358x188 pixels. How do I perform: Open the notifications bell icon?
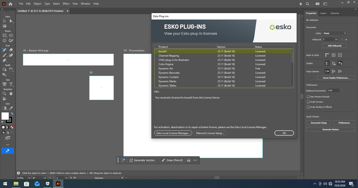point(301,4)
